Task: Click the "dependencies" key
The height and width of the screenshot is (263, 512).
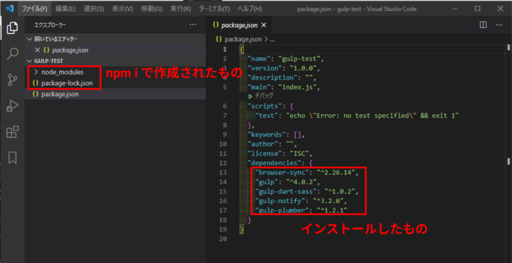Action: (x=274, y=162)
